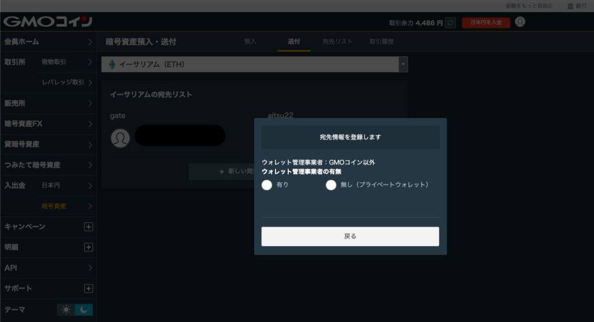Viewport: 594px width, 322px height.
Task: Expand the 明細 section plus icon
Action: [88, 247]
